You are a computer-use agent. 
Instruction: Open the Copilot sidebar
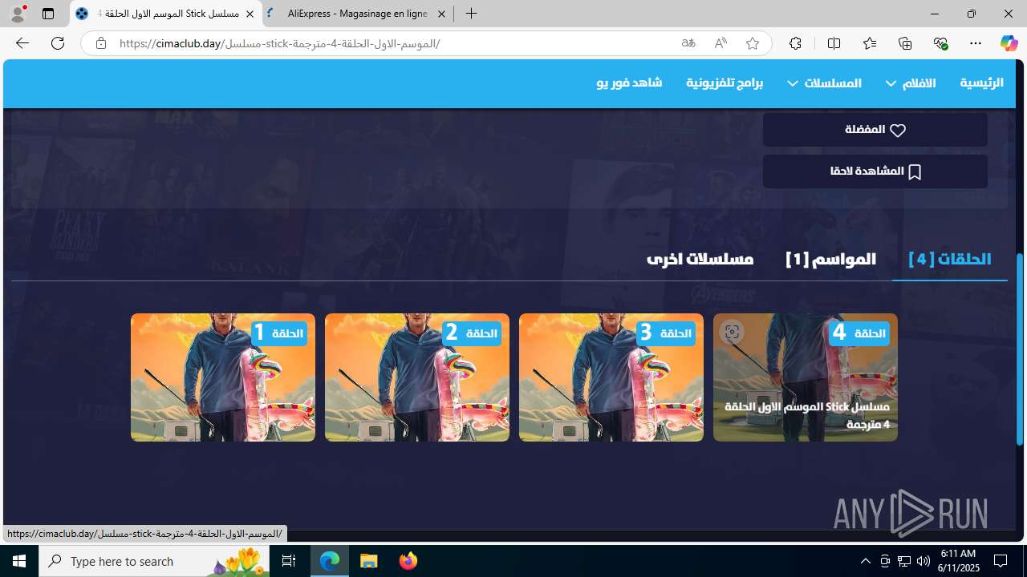coord(1009,43)
